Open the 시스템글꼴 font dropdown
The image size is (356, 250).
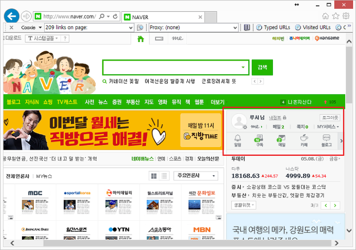pos(43,38)
